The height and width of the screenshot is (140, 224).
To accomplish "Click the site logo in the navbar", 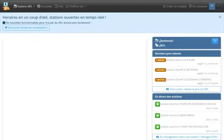I will click(x=6, y=6).
